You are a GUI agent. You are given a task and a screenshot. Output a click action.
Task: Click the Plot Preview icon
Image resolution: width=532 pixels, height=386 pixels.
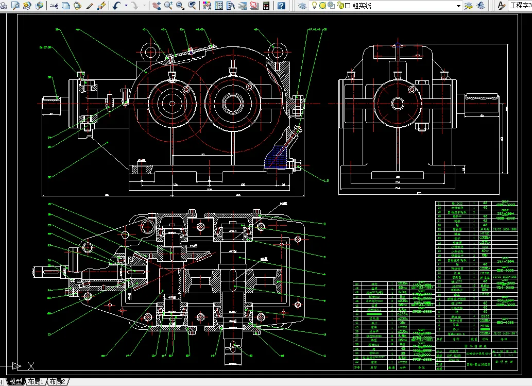[15, 6]
